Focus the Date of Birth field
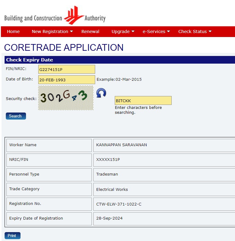Screen dimensions: 235x241 point(66,80)
